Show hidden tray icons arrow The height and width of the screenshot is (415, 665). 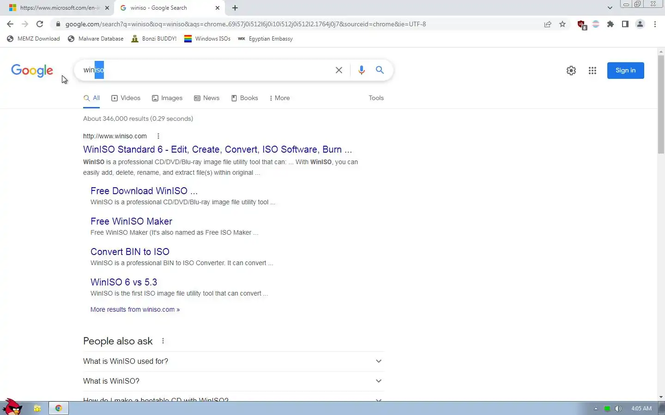tap(596, 409)
